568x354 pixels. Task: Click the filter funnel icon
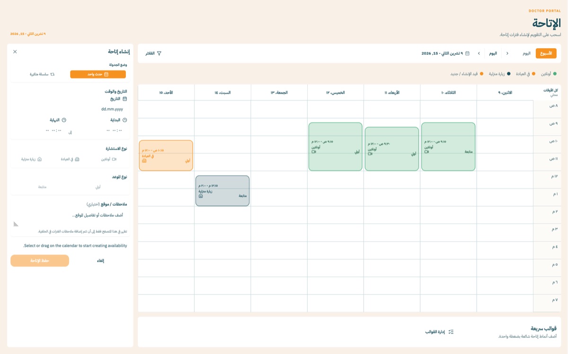[x=159, y=53]
